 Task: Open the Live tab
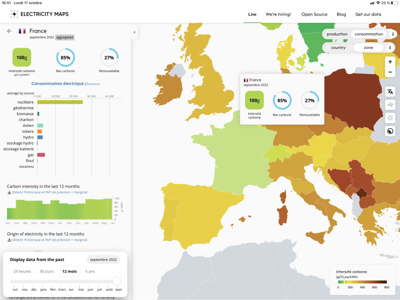252,14
